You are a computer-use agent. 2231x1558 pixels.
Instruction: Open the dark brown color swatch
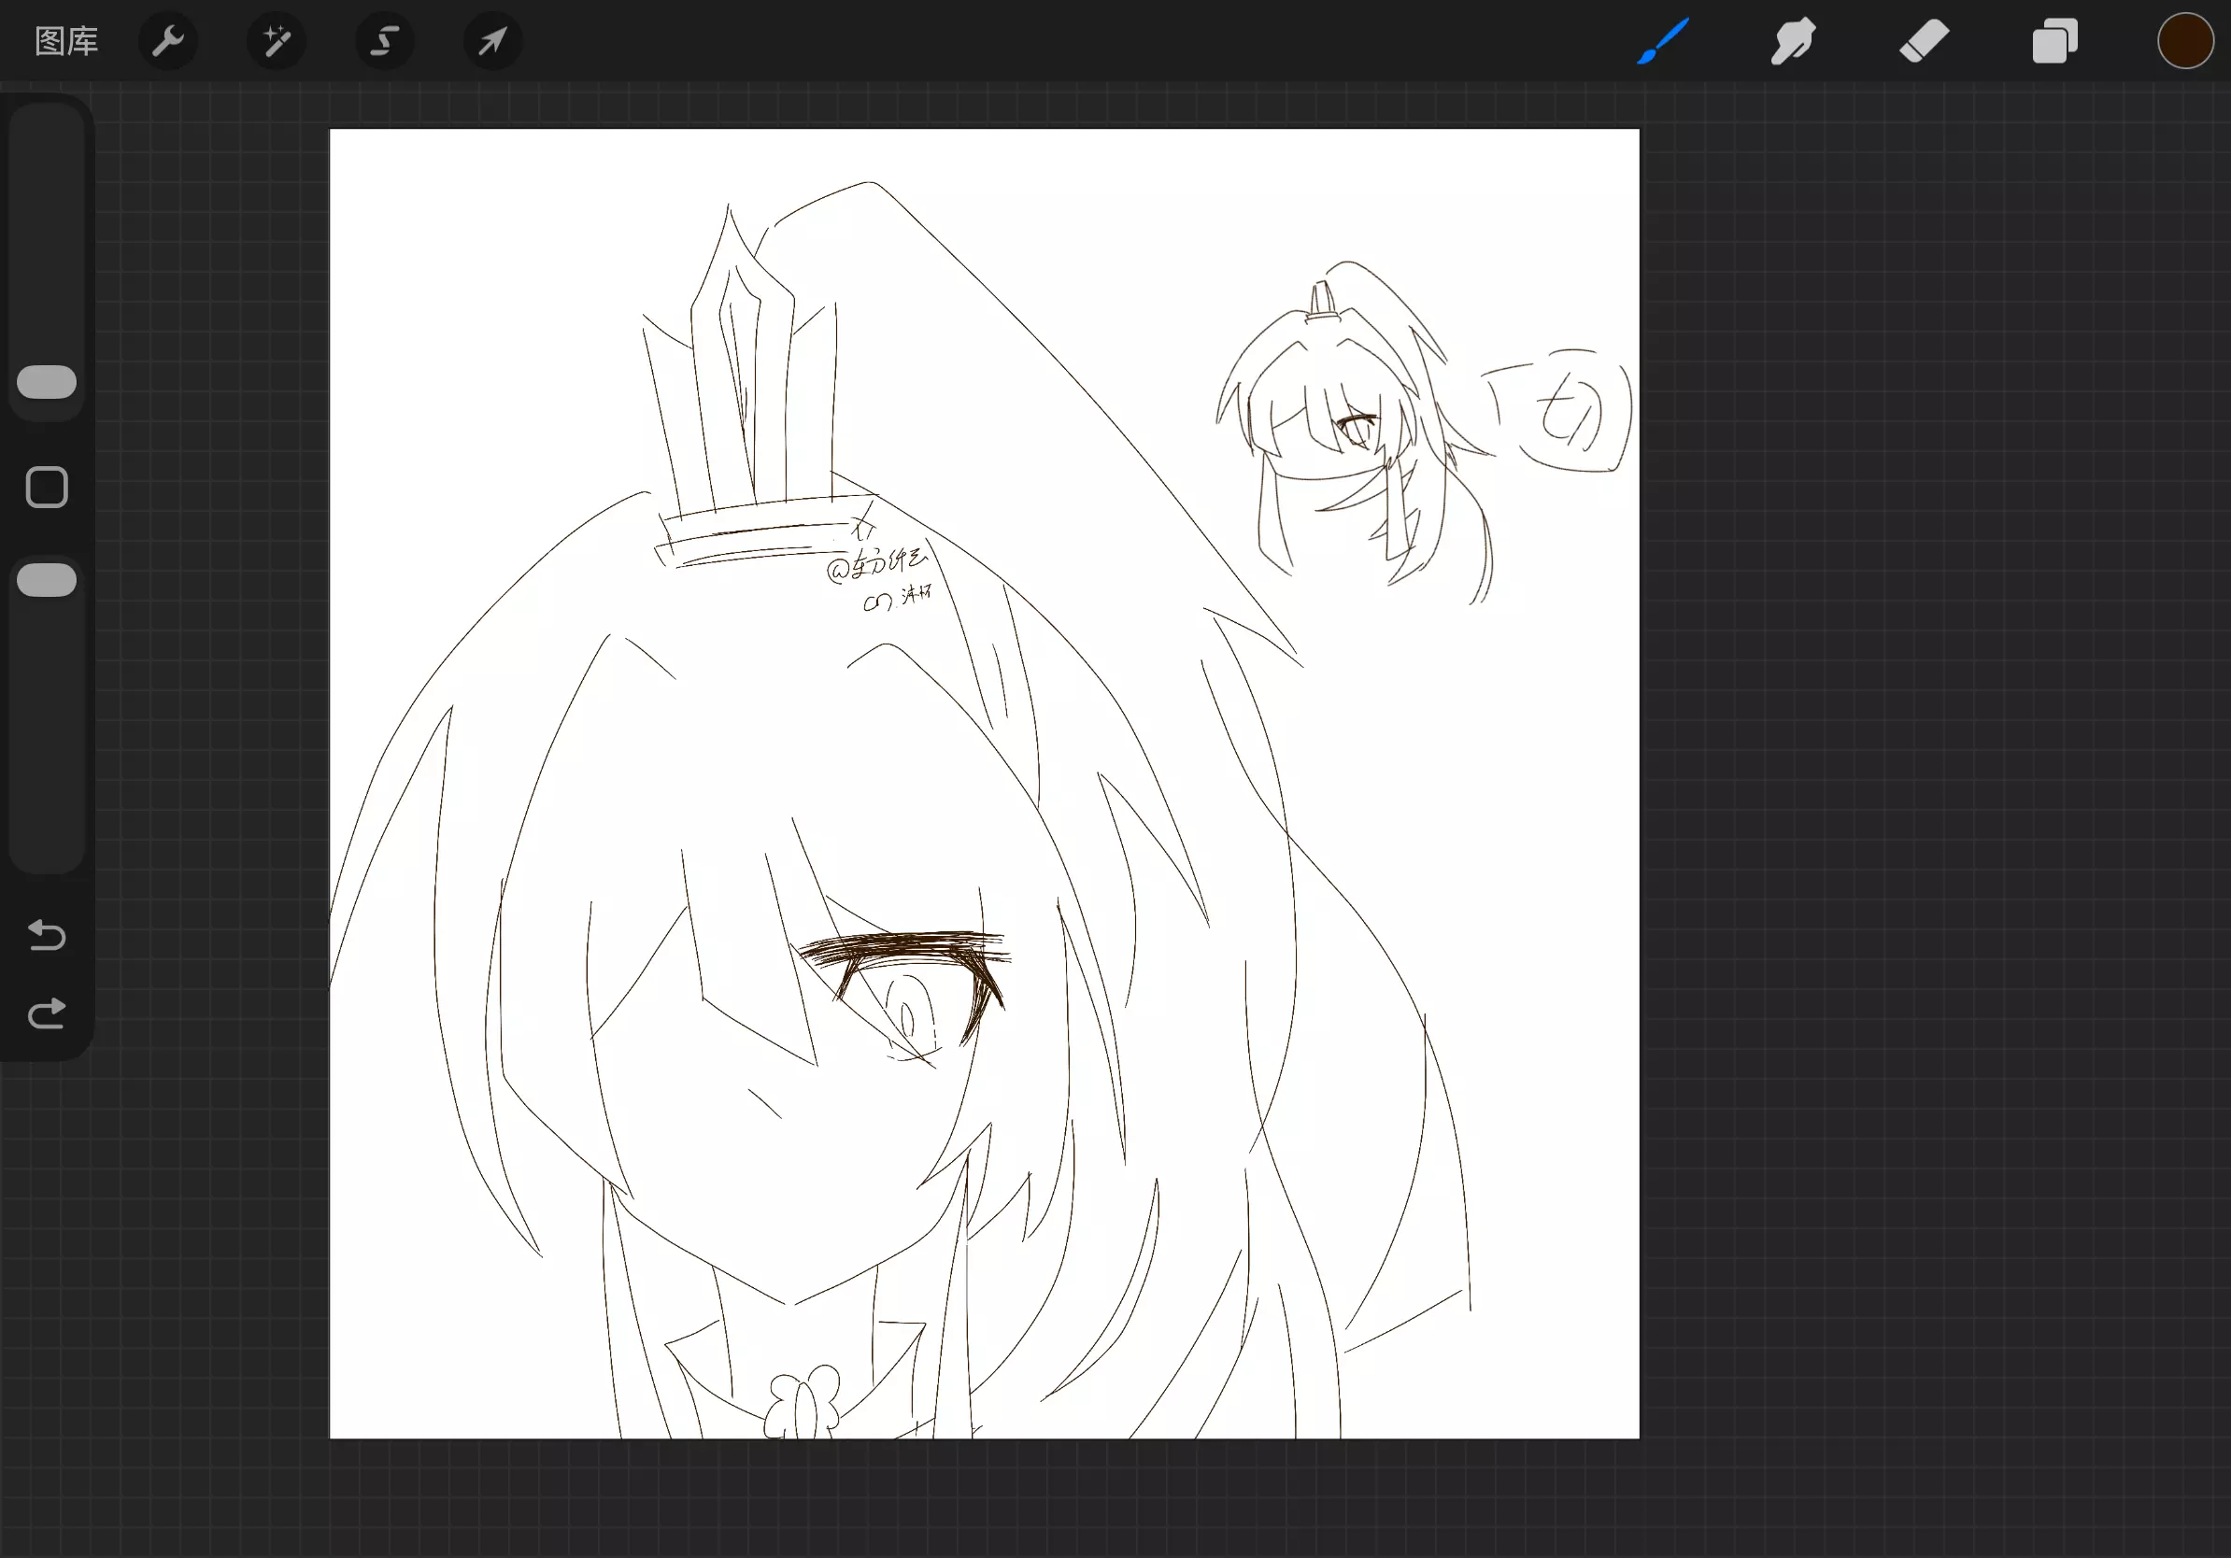(2184, 42)
